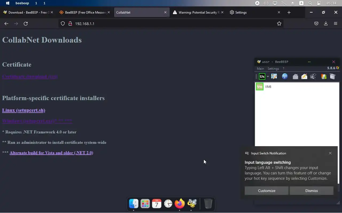Open a new browser tab
Screen dimensions: 342x213
289,13
